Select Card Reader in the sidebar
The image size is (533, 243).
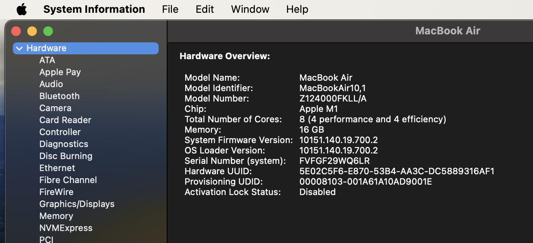click(65, 120)
